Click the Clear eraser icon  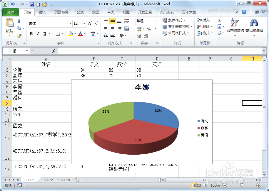(219, 33)
